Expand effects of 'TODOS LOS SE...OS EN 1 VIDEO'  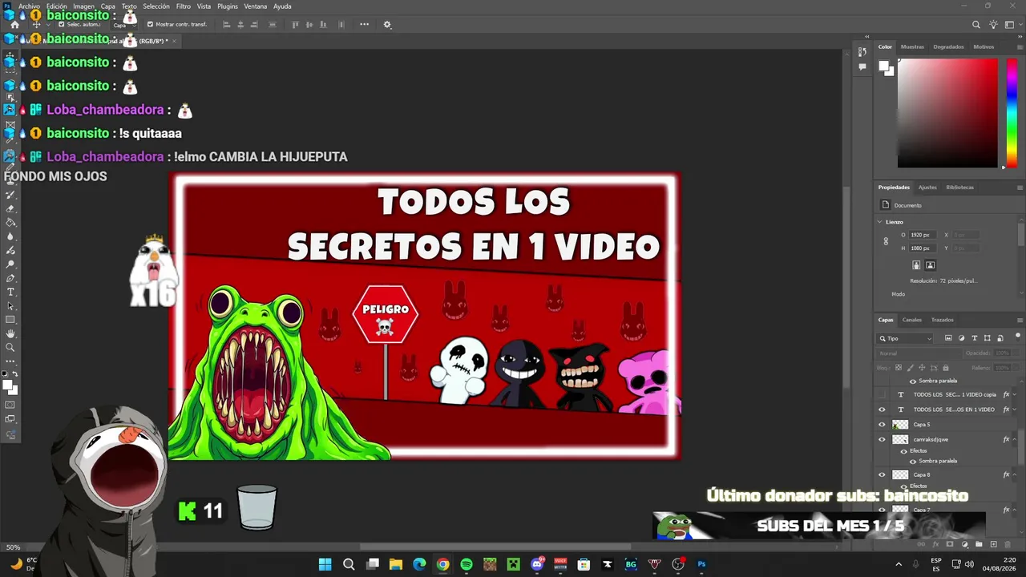[1016, 410]
